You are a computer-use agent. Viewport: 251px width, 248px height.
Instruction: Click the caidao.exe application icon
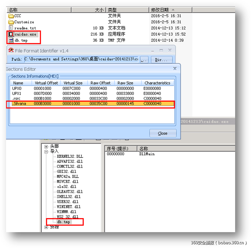[11, 34]
